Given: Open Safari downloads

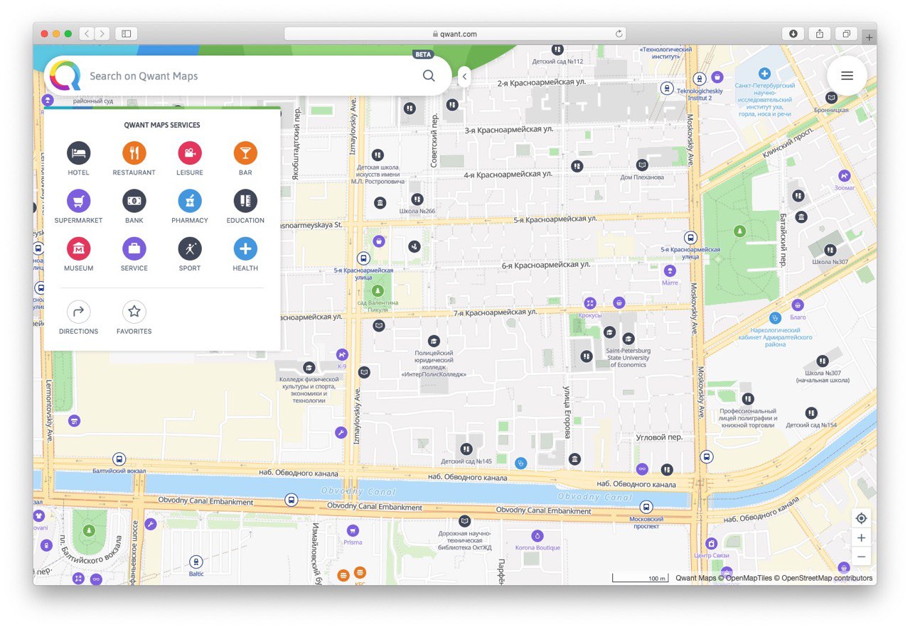Looking at the screenshot, I should tap(793, 33).
